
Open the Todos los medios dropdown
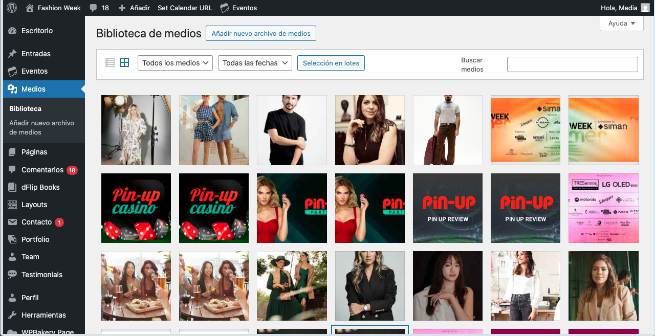click(176, 63)
